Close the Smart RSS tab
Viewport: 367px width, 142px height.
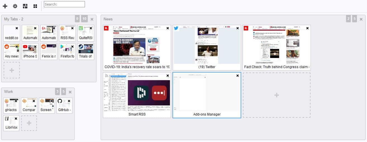coord(168,76)
